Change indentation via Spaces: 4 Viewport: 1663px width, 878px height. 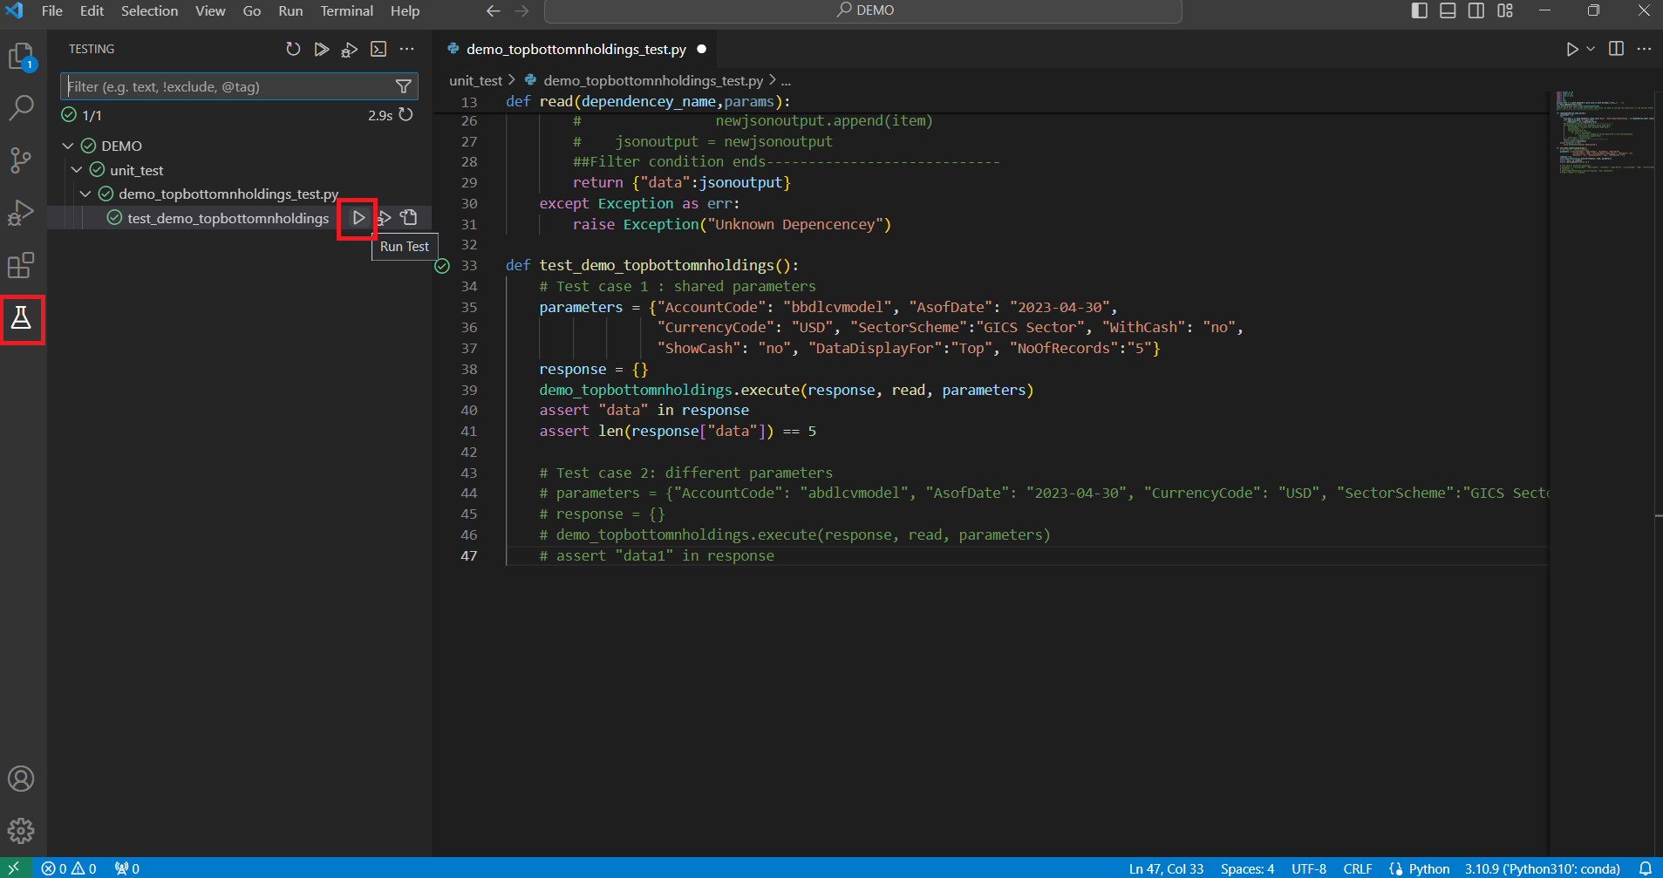(x=1247, y=868)
